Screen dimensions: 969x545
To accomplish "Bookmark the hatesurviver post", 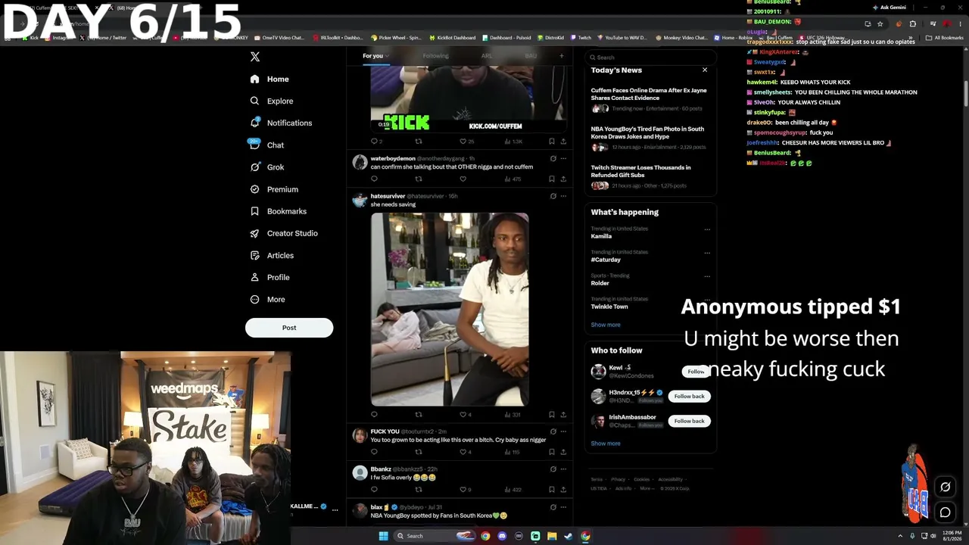I will coord(551,415).
